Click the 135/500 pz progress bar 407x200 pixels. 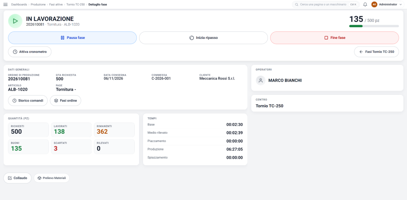(x=374, y=26)
